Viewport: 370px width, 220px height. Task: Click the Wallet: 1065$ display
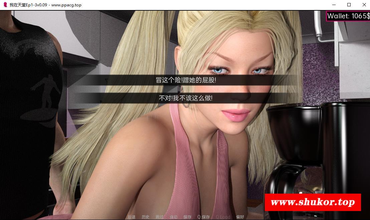(348, 16)
